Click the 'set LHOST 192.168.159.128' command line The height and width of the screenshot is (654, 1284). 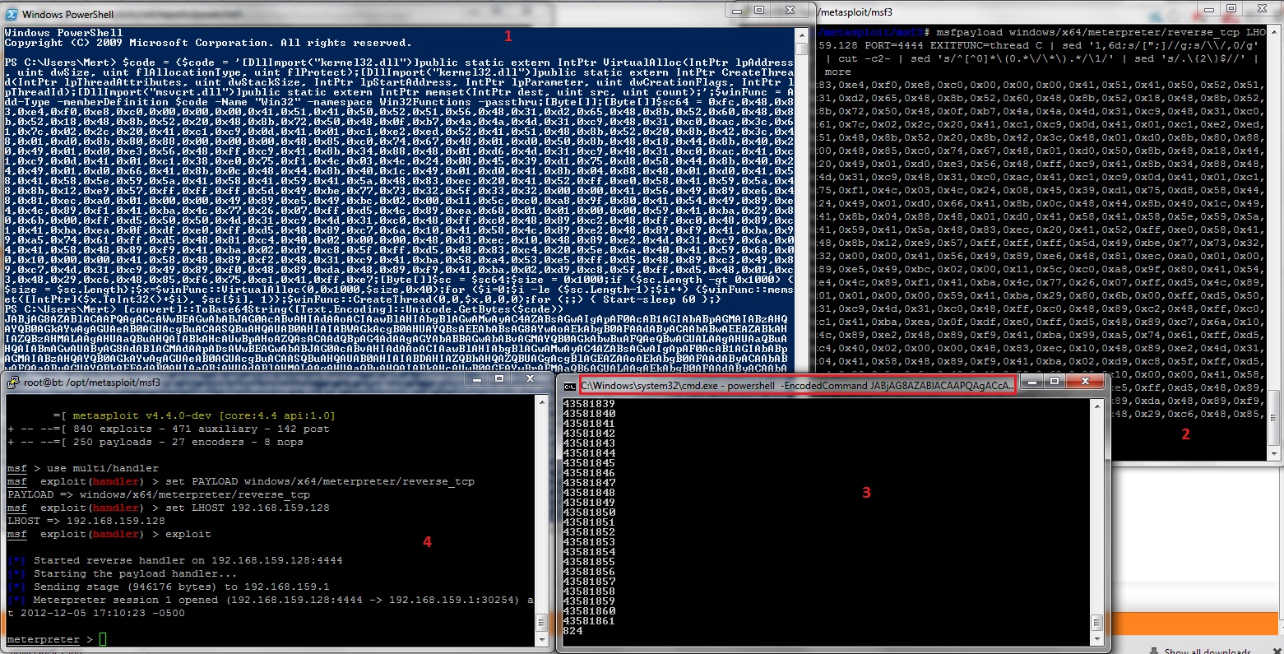pyautogui.click(x=168, y=508)
